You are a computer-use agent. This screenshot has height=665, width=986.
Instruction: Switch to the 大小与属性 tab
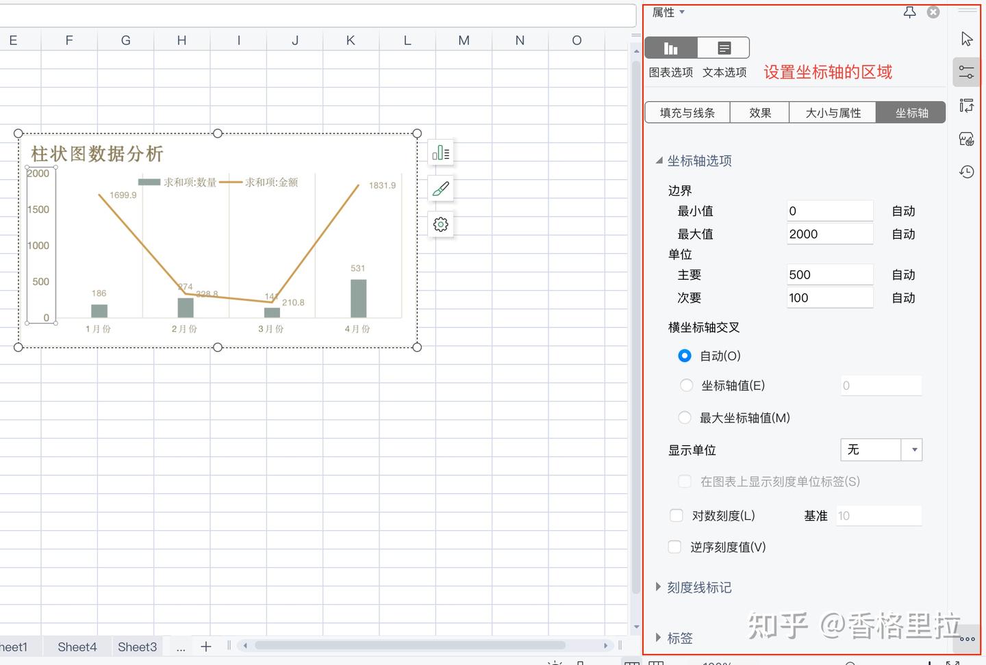coord(833,113)
